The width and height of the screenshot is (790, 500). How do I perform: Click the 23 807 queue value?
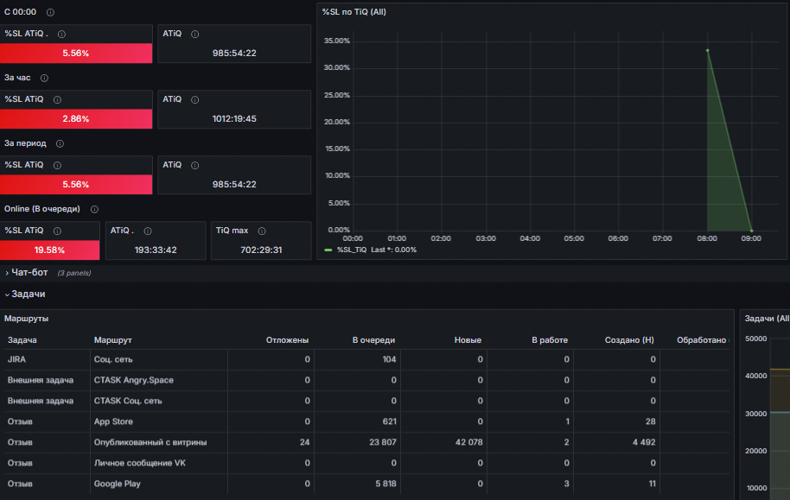tap(382, 442)
